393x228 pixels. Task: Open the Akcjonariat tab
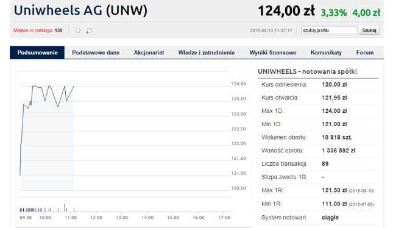[149, 52]
